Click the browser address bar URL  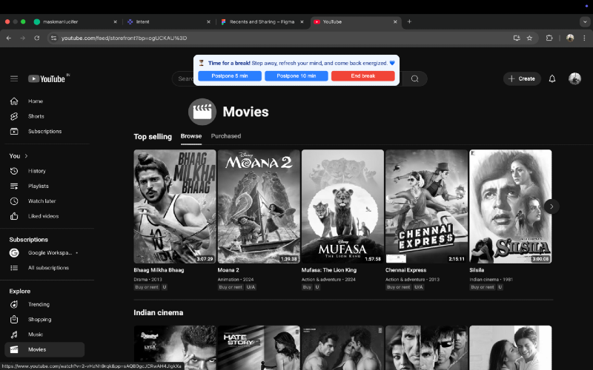(124, 38)
